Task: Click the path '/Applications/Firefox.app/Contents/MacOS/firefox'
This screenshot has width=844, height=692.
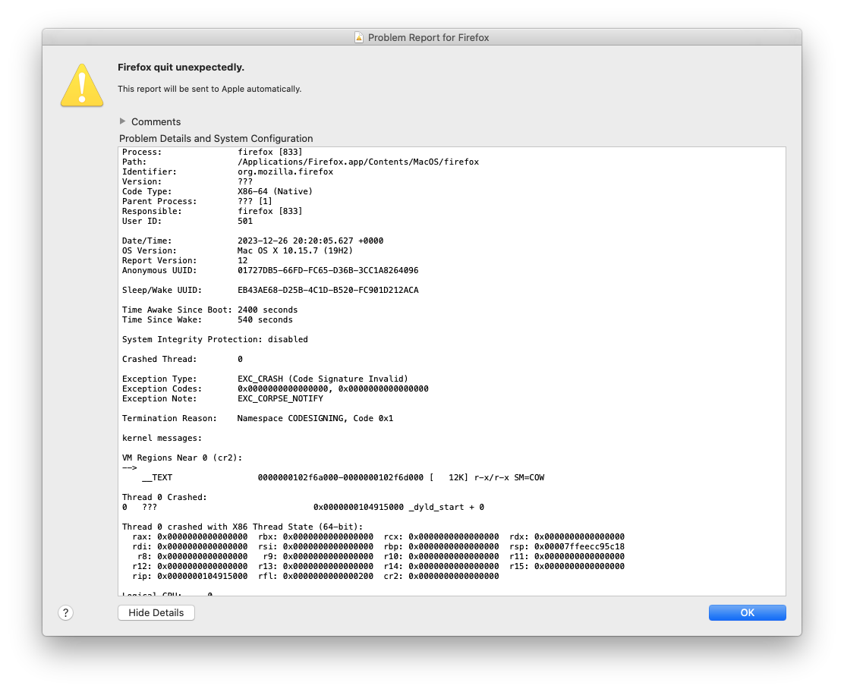Action: (358, 162)
